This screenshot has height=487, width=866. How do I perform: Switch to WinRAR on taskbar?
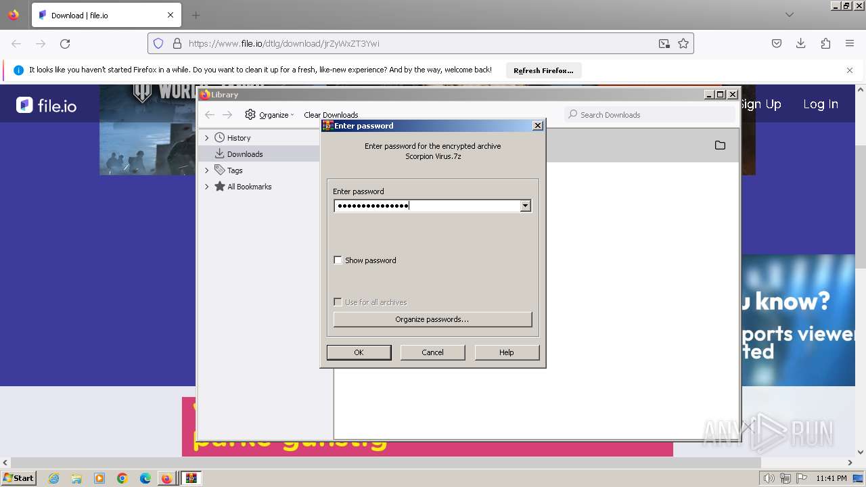pos(191,478)
